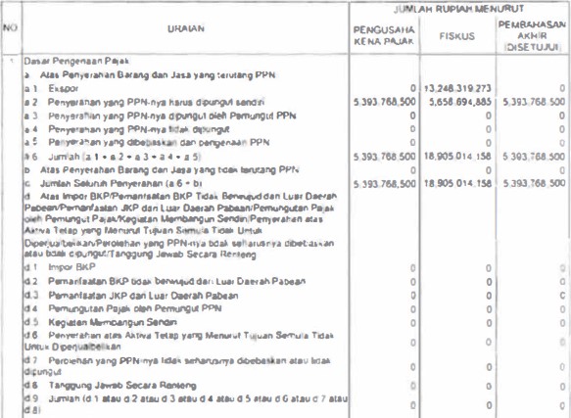The image size is (571, 418).
Task: Select the JUMLAH RUPIAH MENURUT header
Action: pos(458,9)
